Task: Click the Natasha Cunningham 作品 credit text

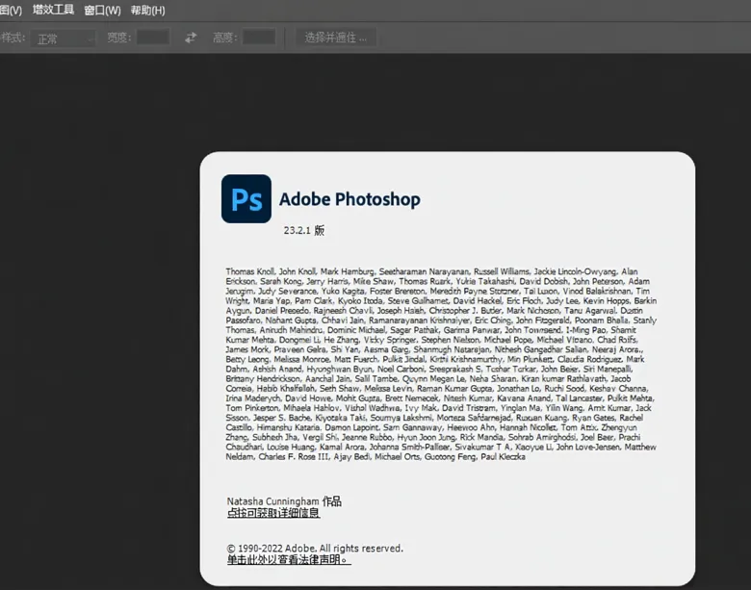Action: tap(284, 500)
